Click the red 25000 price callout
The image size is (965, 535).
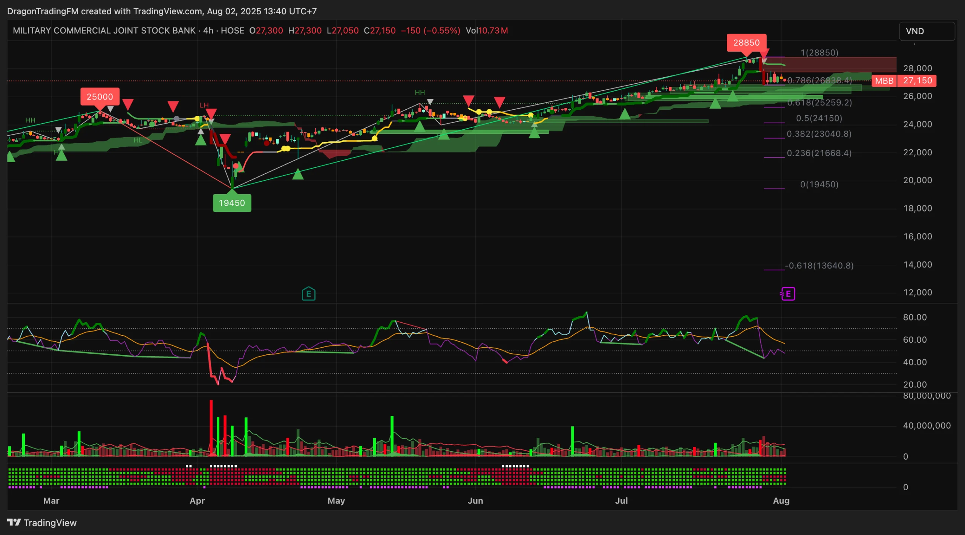[x=100, y=97]
